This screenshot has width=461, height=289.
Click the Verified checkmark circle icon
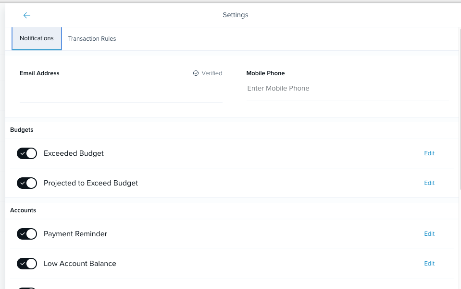coord(196,73)
